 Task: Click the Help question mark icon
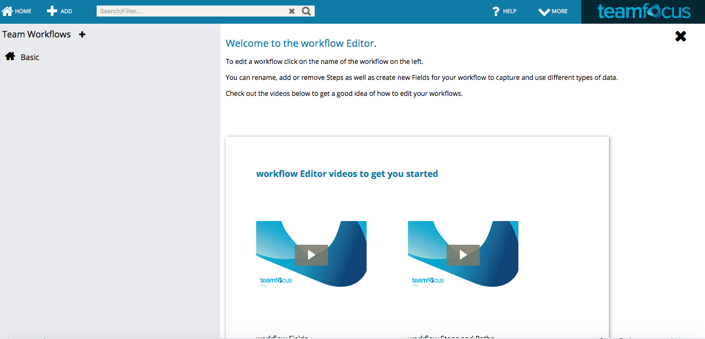click(496, 11)
